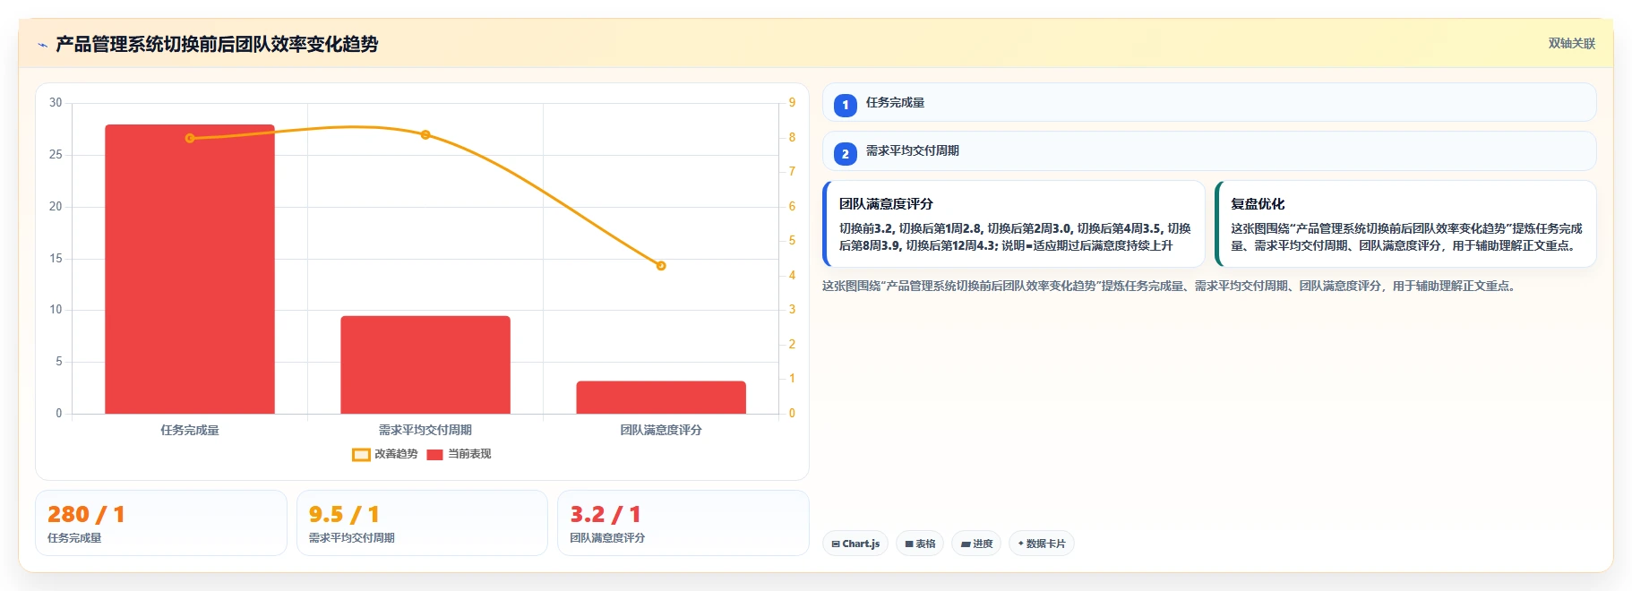Click the trend line point above 任务完成量
This screenshot has width=1632, height=591.
pyautogui.click(x=190, y=138)
